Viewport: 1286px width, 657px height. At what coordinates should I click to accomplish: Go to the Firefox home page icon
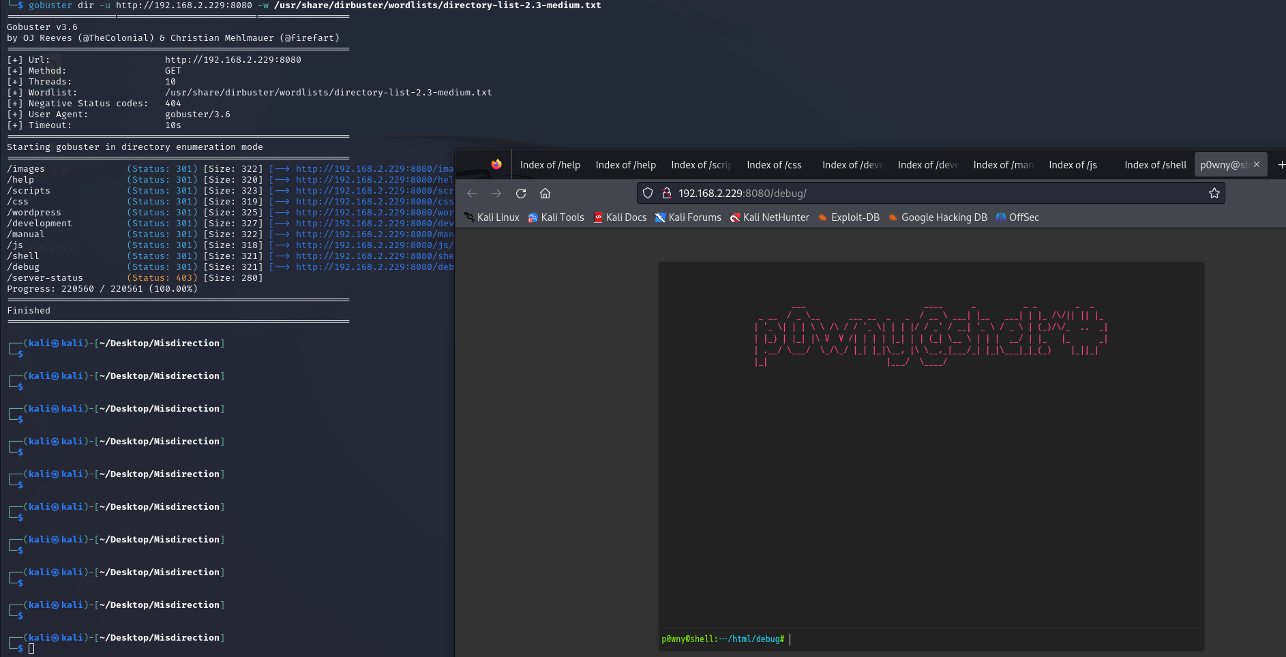tap(545, 194)
